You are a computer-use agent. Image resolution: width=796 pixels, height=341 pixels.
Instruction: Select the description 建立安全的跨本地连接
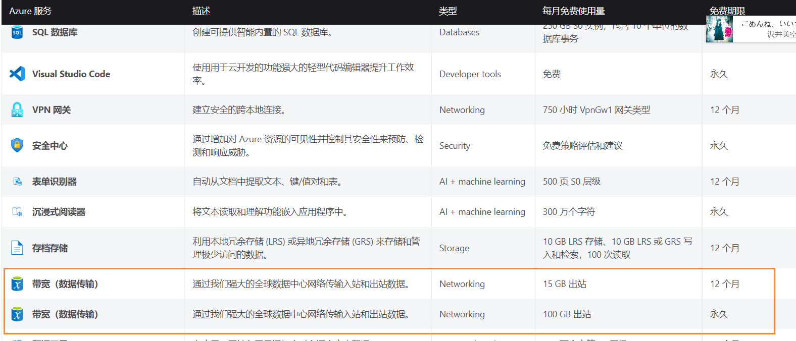pos(239,110)
